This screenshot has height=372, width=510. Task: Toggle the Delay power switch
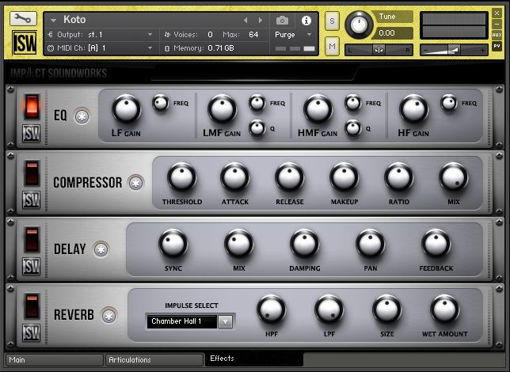tap(32, 239)
